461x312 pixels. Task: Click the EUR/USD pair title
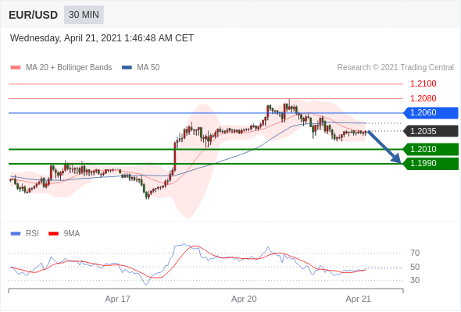[x=34, y=15]
